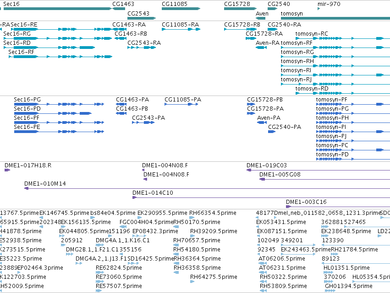
Task: Select EST GH01394.5prime
Action: (x=349, y=286)
